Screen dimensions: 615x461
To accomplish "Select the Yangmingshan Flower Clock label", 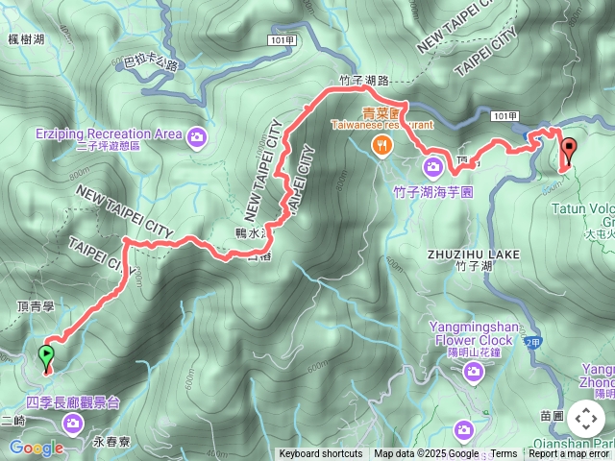I will click(474, 333).
